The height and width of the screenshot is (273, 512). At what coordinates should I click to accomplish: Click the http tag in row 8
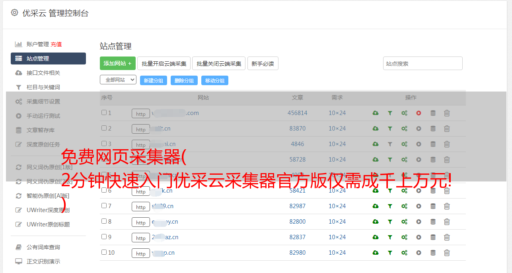[x=141, y=222]
